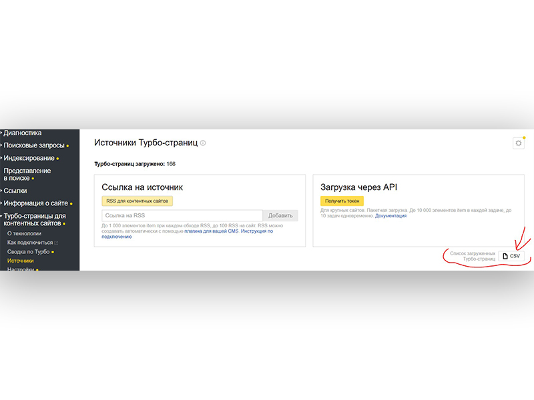
Task: Open the Инструкция по подключению link
Action: click(188, 234)
